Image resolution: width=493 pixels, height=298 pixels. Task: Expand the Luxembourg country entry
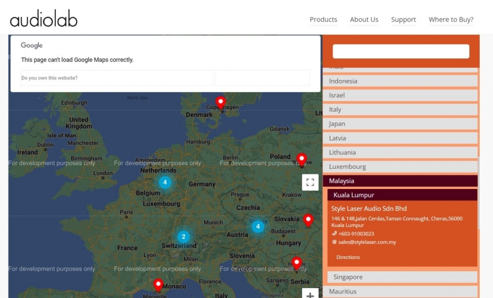(400, 166)
